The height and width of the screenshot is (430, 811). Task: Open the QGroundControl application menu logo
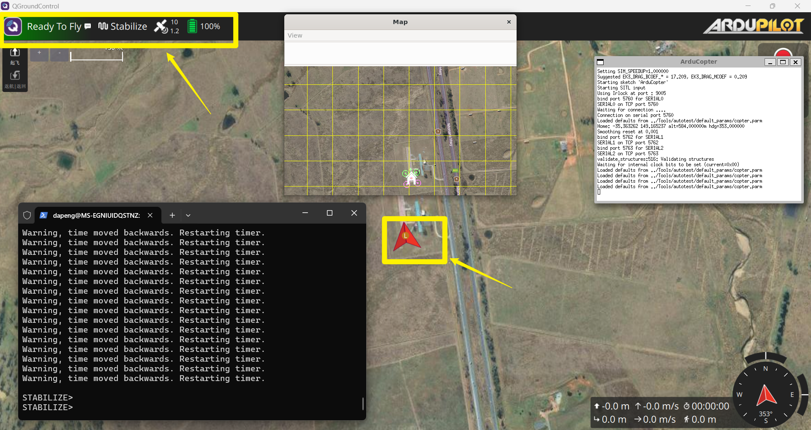pyautogui.click(x=13, y=27)
